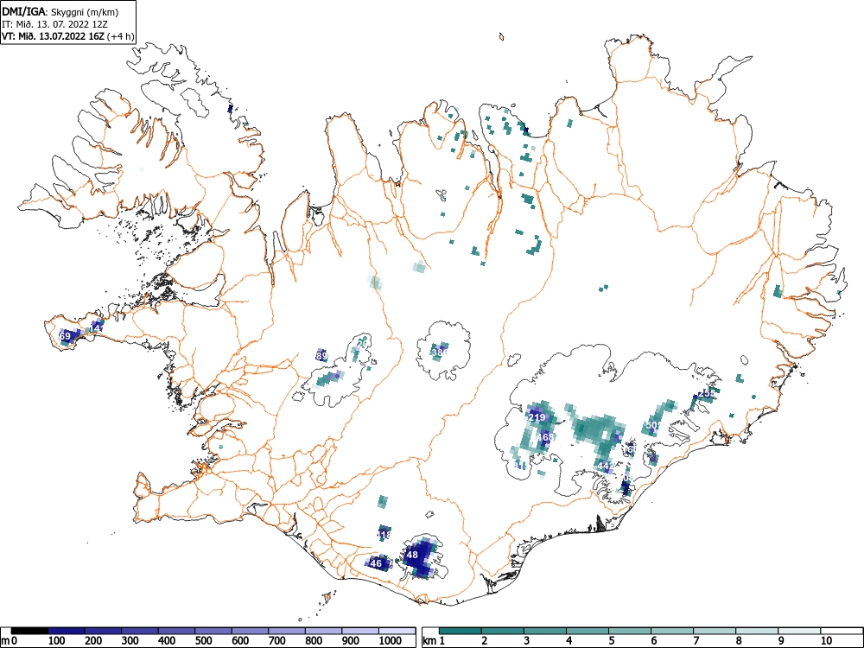864x648 pixels.
Task: Select the 4–5 km teal legend swatch
Action: click(588, 631)
